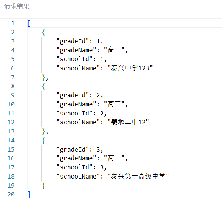Image resolution: width=222 pixels, height=207 pixels.
Task: Click the gradeName value 高三
Action: [114, 104]
